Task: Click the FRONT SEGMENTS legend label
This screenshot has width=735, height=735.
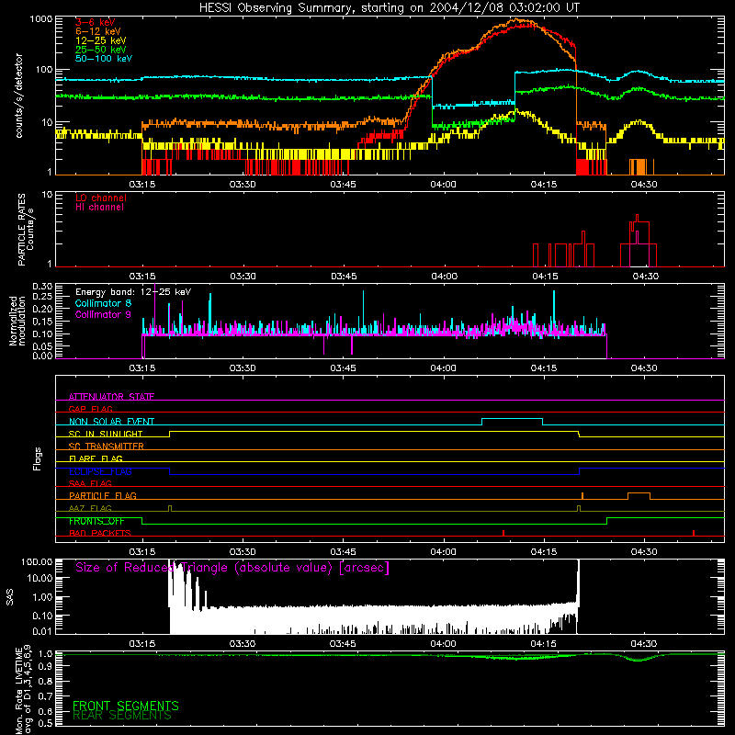Action: 126,706
